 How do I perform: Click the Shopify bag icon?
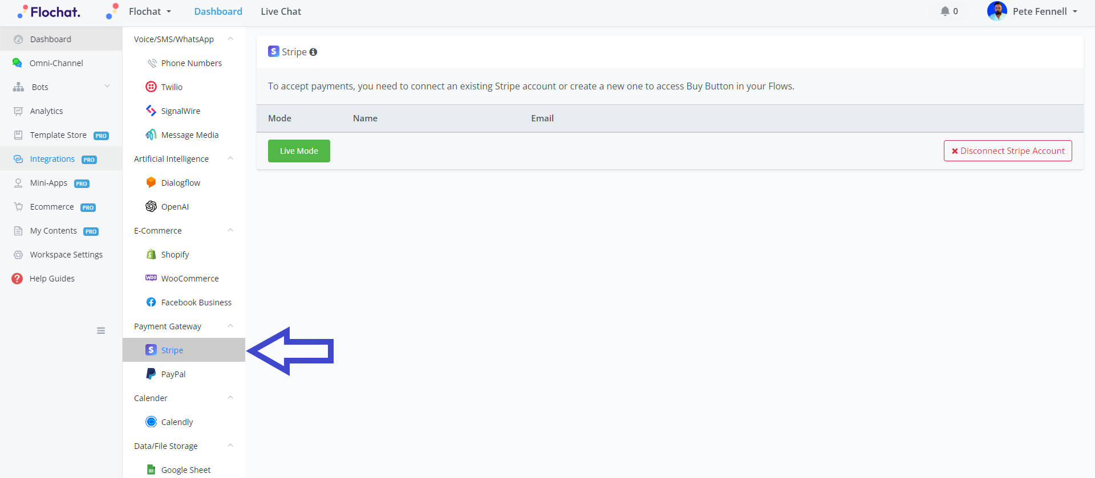click(151, 254)
